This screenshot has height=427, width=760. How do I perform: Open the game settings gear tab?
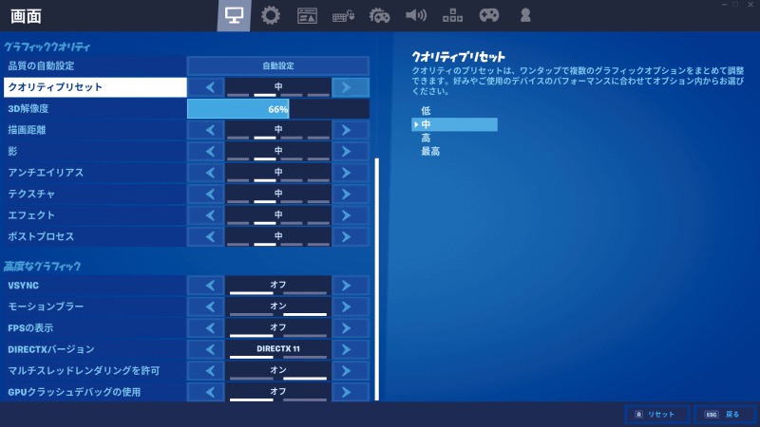[x=271, y=15]
